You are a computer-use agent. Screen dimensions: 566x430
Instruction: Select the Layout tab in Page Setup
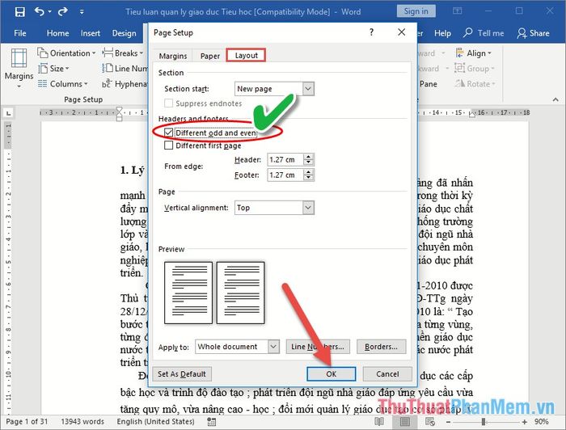[246, 55]
